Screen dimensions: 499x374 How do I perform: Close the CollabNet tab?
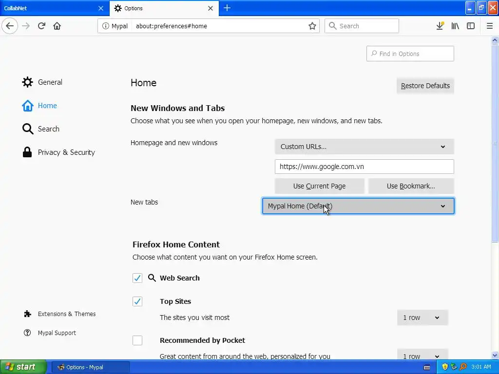(x=100, y=8)
